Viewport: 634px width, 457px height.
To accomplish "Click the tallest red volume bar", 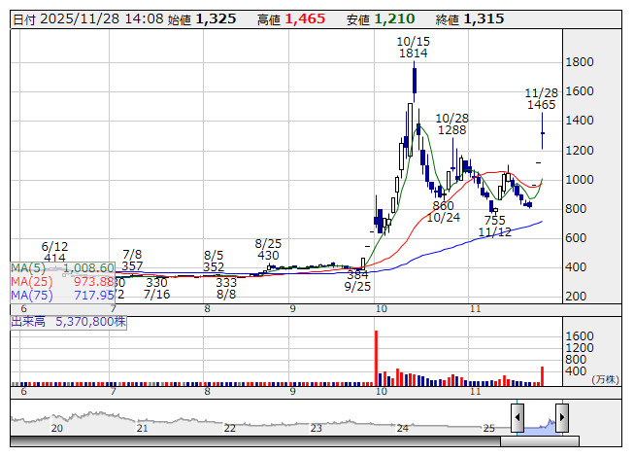I will pyautogui.click(x=376, y=357).
